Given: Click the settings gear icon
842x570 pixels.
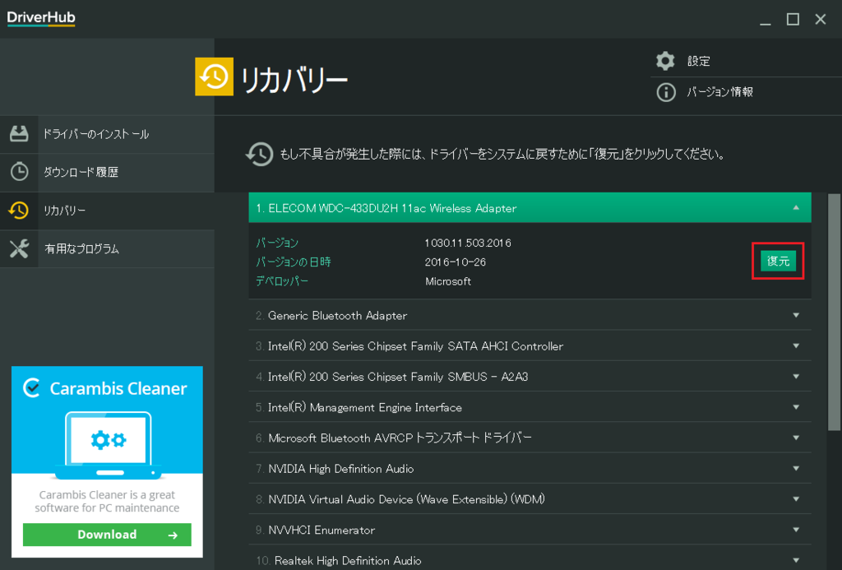Looking at the screenshot, I should click(665, 60).
